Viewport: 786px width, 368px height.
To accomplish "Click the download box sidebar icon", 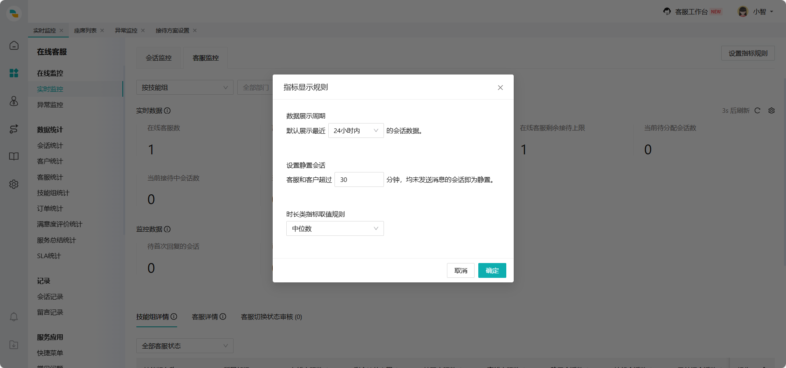I will click(x=14, y=345).
